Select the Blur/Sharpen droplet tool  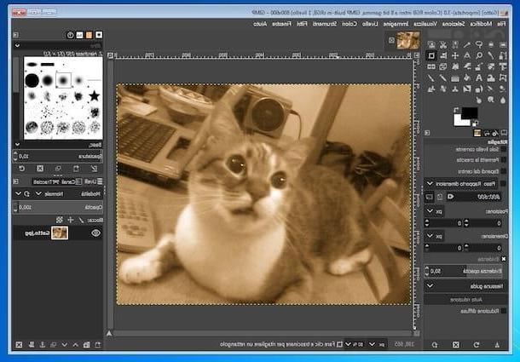click(x=503, y=99)
